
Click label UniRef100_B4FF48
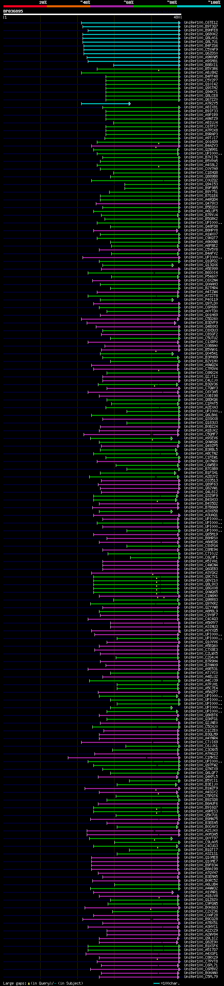click(201, 77)
